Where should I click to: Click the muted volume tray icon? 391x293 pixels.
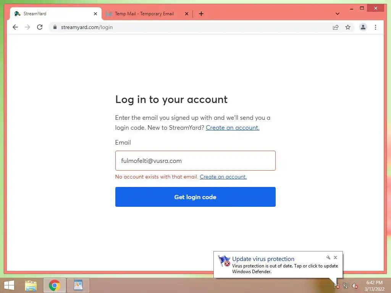pos(355,286)
